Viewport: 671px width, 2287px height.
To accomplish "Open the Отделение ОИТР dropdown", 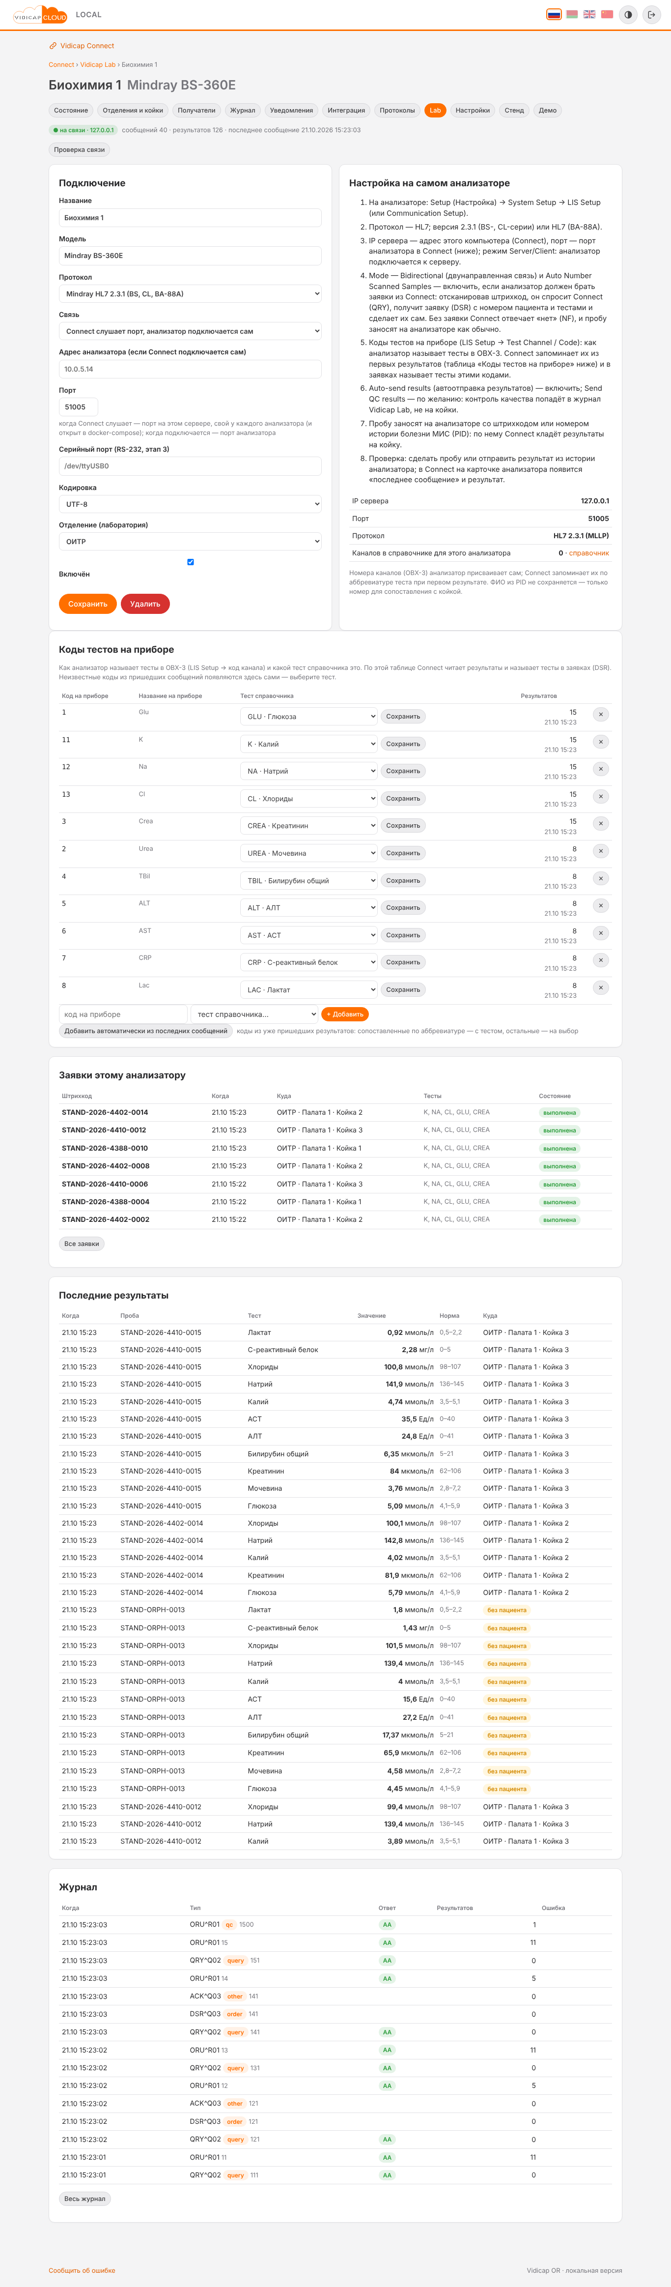I will pos(190,542).
